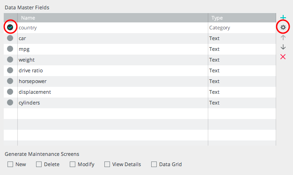
Task: Click the Text type cell for weight
Action: pyautogui.click(x=242, y=60)
